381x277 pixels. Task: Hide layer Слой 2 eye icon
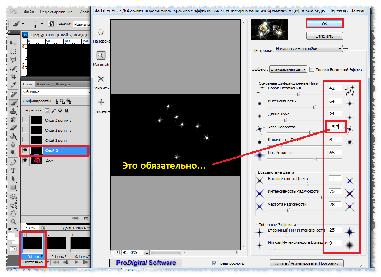point(25,150)
